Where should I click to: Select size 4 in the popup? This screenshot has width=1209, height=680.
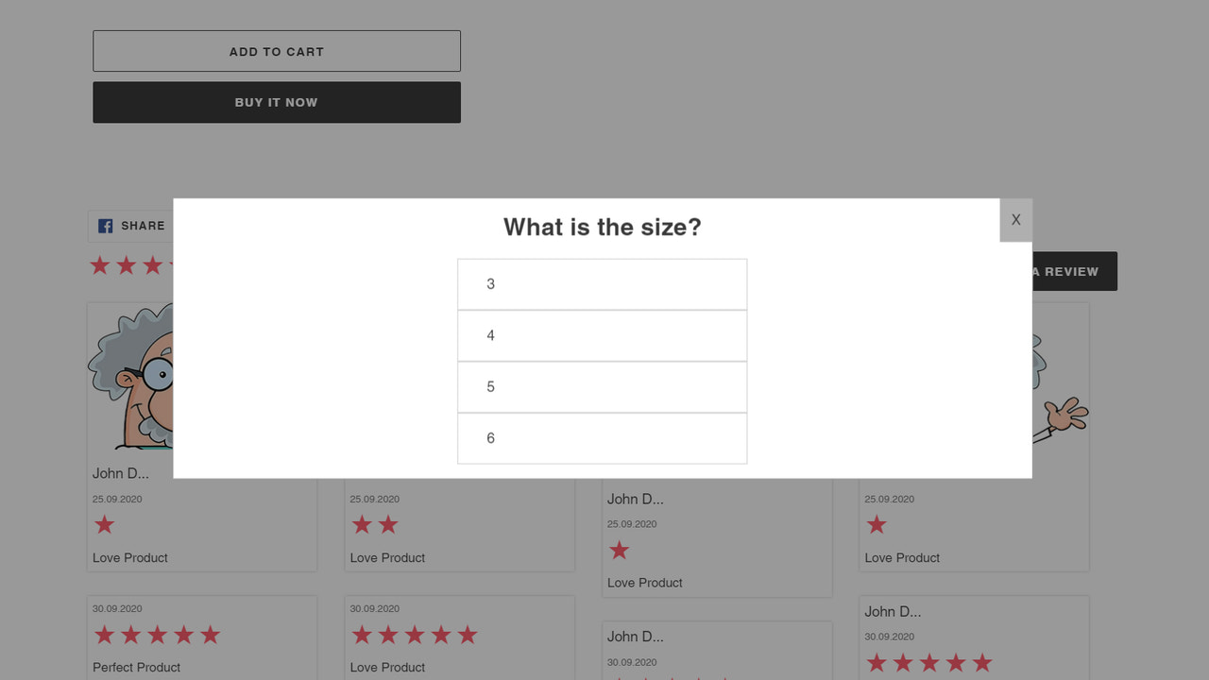[x=602, y=335]
